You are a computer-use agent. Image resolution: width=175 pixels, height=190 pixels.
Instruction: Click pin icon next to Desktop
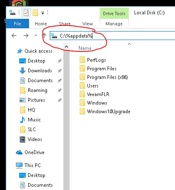pyautogui.click(x=60, y=61)
